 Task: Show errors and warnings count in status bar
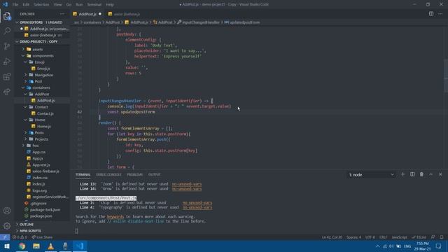click(x=20, y=237)
